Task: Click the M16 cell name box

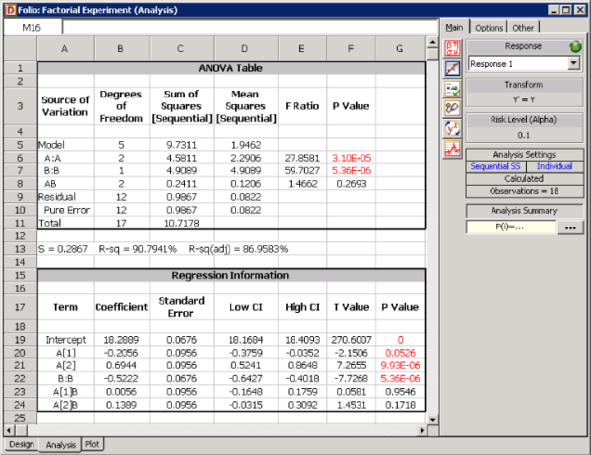Action: coord(33,28)
